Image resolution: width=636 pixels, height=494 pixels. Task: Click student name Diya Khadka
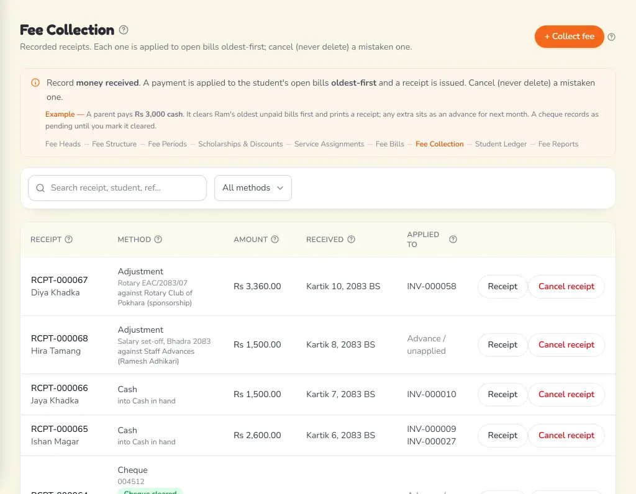[55, 292]
